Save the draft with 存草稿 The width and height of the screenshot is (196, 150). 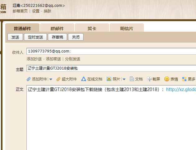pos(57,37)
